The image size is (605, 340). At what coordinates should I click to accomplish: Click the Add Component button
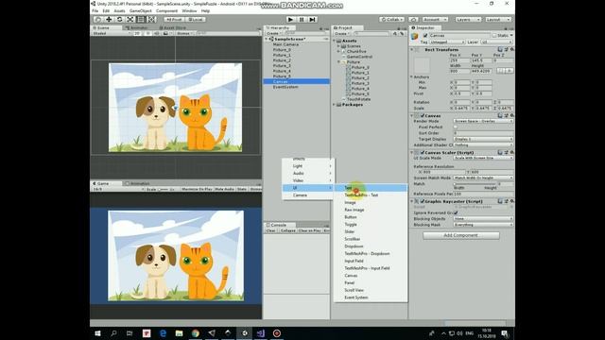460,235
